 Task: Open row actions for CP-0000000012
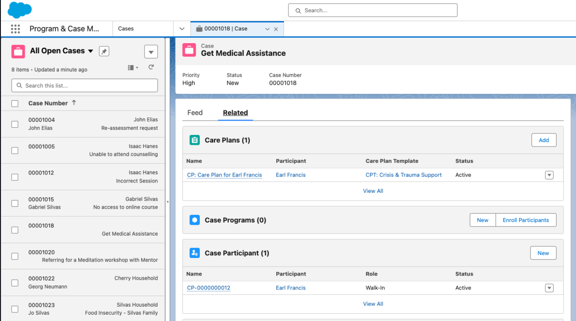click(549, 288)
